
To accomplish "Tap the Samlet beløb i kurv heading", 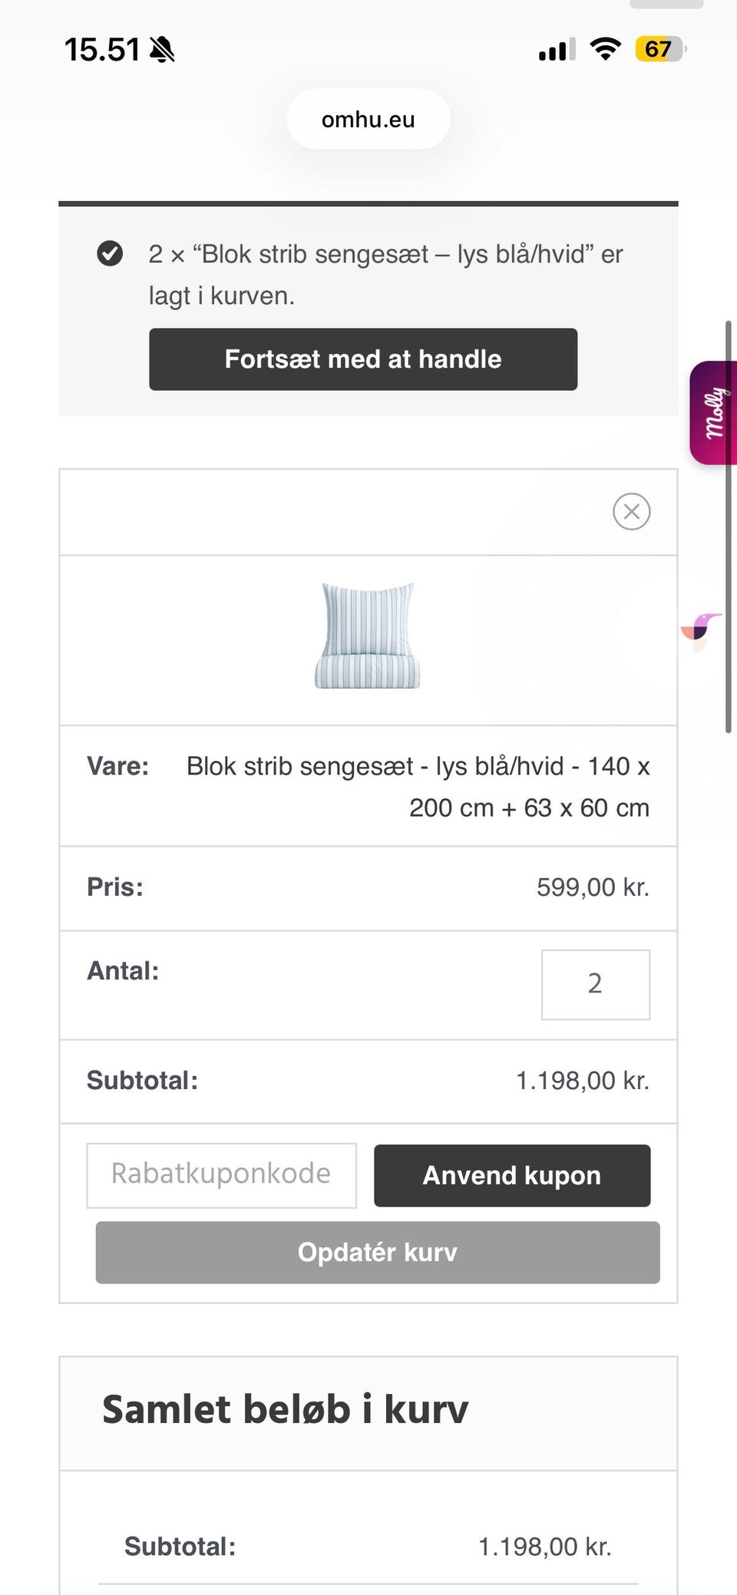I will tap(285, 1410).
